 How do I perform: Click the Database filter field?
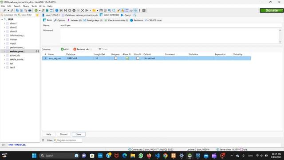[9, 15]
